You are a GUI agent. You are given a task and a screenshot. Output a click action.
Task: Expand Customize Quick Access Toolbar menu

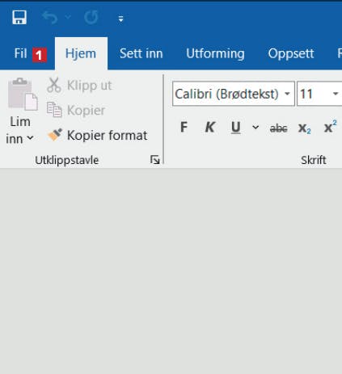click(120, 19)
